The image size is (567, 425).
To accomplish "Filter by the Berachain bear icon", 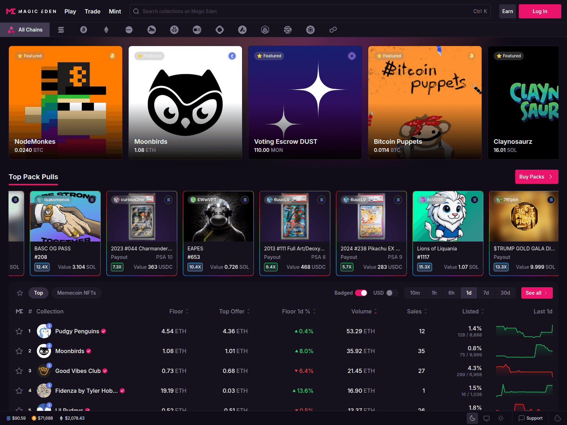I will tap(174, 30).
